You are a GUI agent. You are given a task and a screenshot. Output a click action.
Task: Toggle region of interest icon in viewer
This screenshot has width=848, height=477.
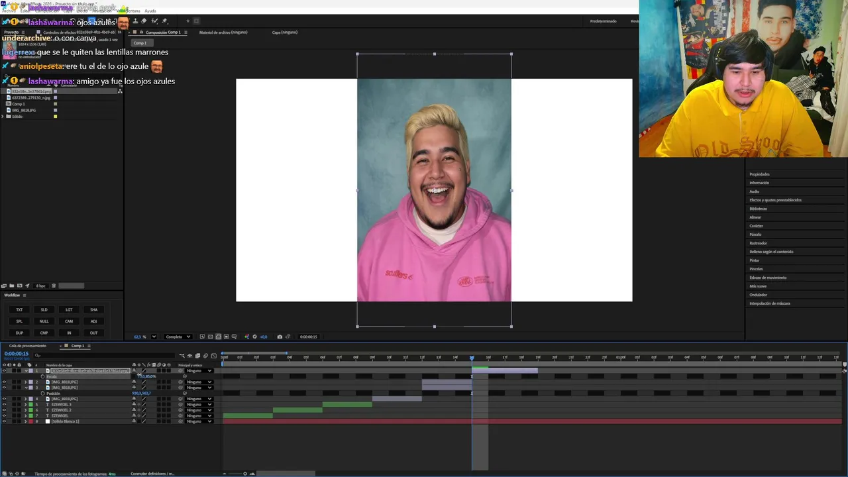click(227, 337)
